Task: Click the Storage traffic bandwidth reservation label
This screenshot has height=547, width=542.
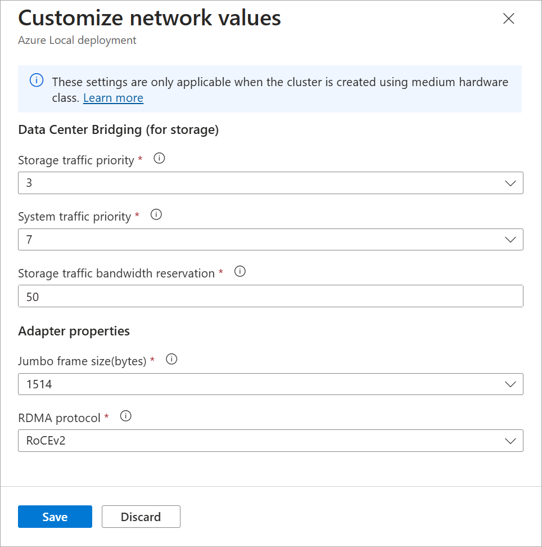Action: (x=116, y=273)
